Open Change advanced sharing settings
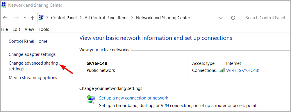This screenshot has width=291, height=112. 33,66
